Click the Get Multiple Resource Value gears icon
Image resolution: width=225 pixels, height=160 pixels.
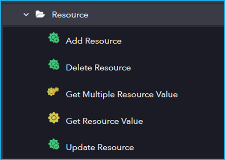coord(53,92)
